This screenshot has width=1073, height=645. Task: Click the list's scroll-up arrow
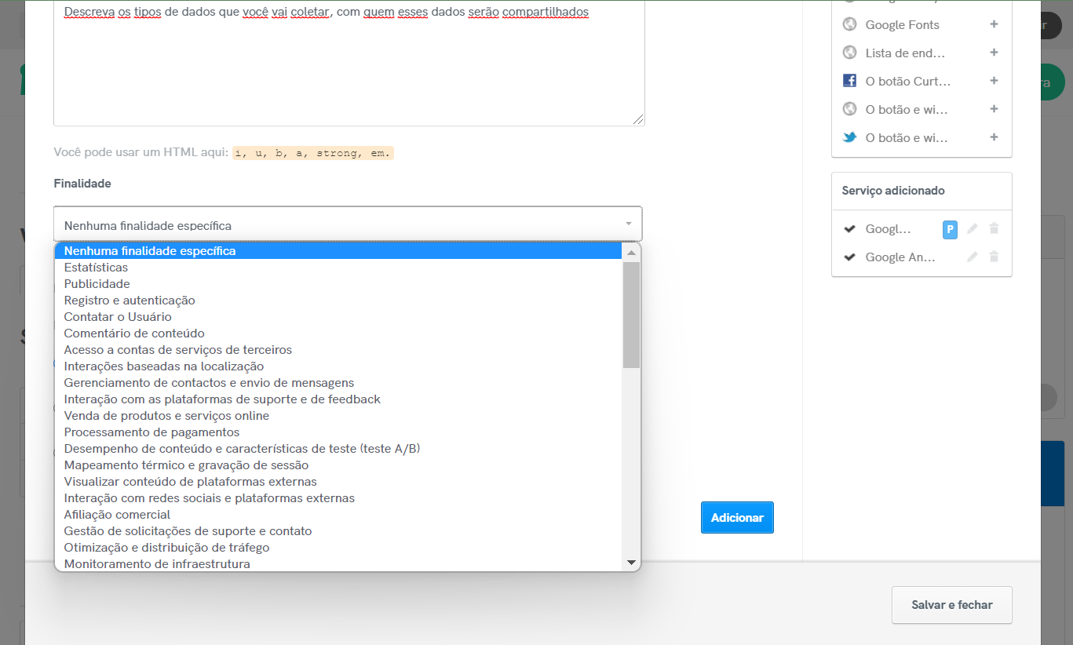click(631, 252)
